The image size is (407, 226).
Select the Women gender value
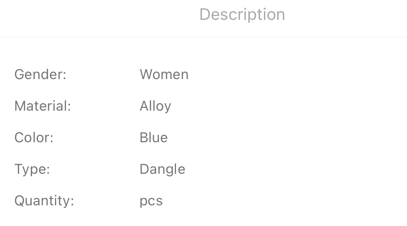point(164,74)
